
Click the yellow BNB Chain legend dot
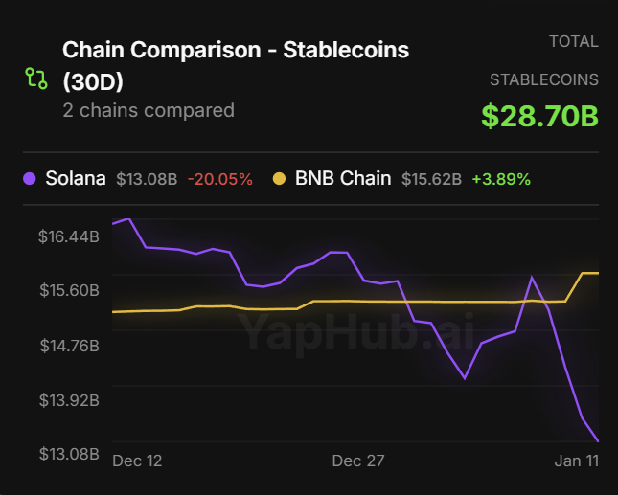(x=279, y=178)
